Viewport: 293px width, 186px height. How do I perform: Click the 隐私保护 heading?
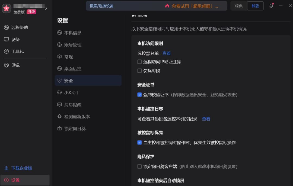point(146,156)
